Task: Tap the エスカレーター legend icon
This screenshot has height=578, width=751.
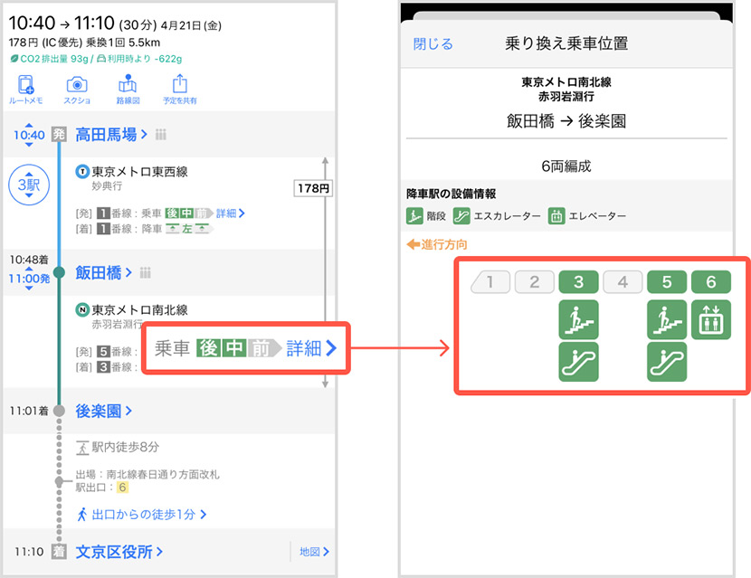Action: [x=461, y=216]
